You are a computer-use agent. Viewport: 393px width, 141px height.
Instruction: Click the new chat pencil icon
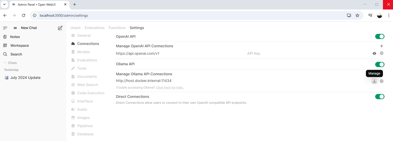pos(60,28)
